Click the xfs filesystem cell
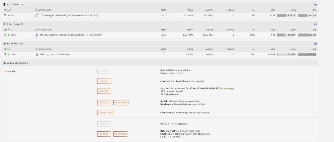Image resolution: width=334 pixels, height=142 pixels. point(253,16)
